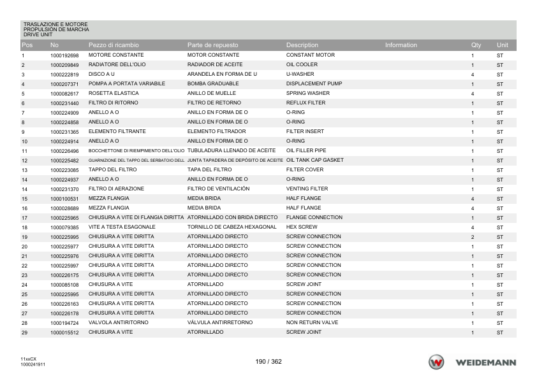Click the DRIVE UNIT section title
The width and height of the screenshot is (537, 379).
38,34
